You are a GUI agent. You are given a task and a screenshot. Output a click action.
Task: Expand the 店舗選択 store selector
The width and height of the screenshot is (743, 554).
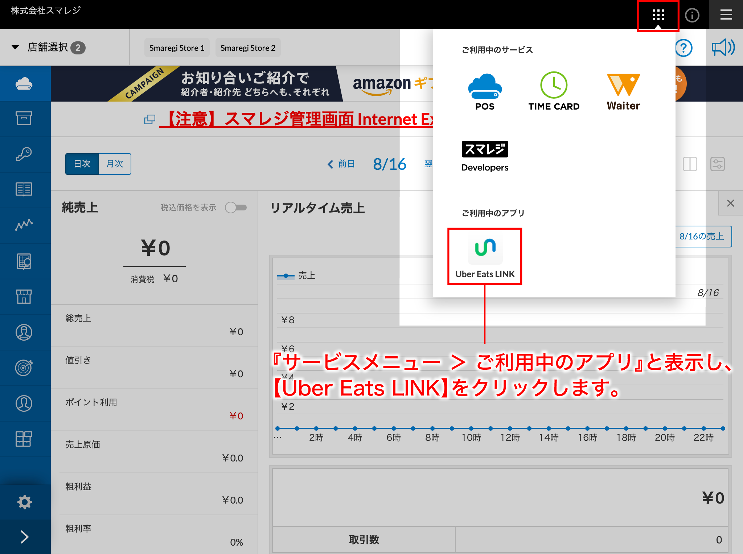[48, 48]
